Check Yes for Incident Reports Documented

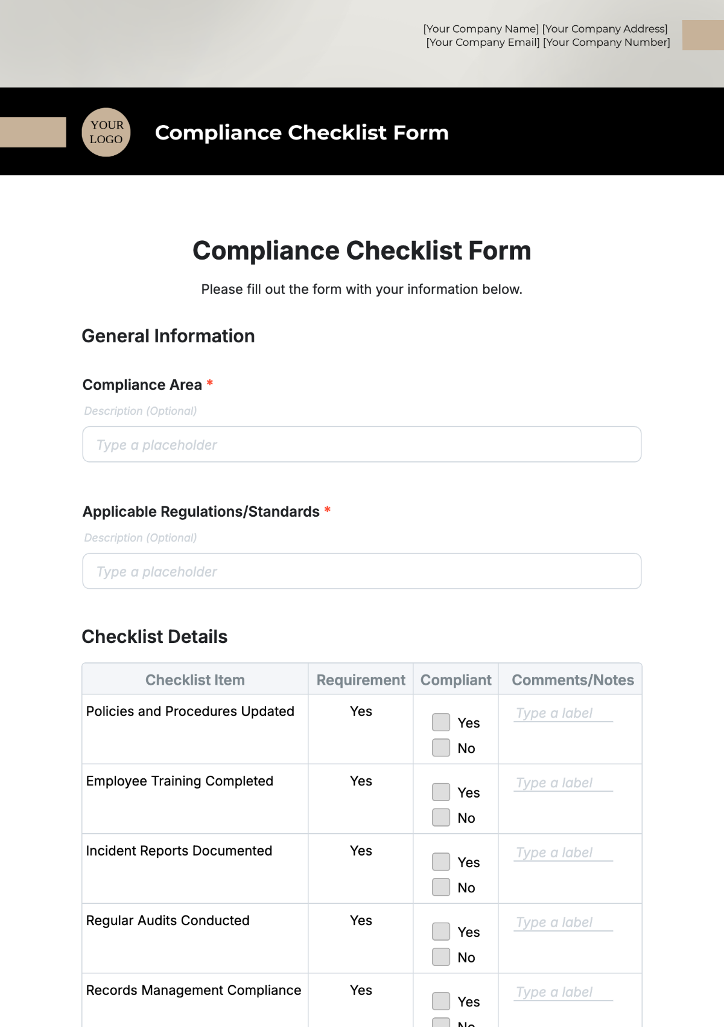(x=440, y=862)
